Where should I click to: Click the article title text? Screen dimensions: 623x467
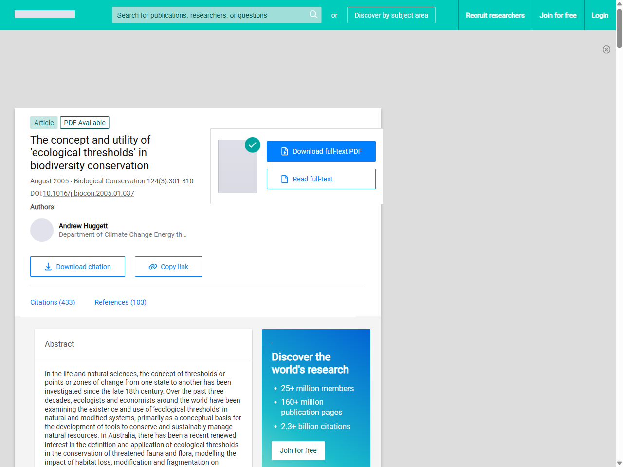(91, 153)
